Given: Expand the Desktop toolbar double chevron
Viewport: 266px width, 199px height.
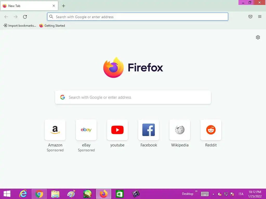Looking at the screenshot, I should pos(196,191).
